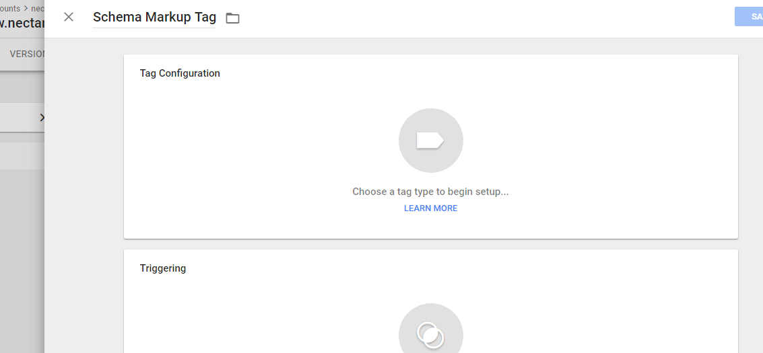Click the second breadcrumb after Accounts arrow
The width and height of the screenshot is (763, 353).
(38, 9)
